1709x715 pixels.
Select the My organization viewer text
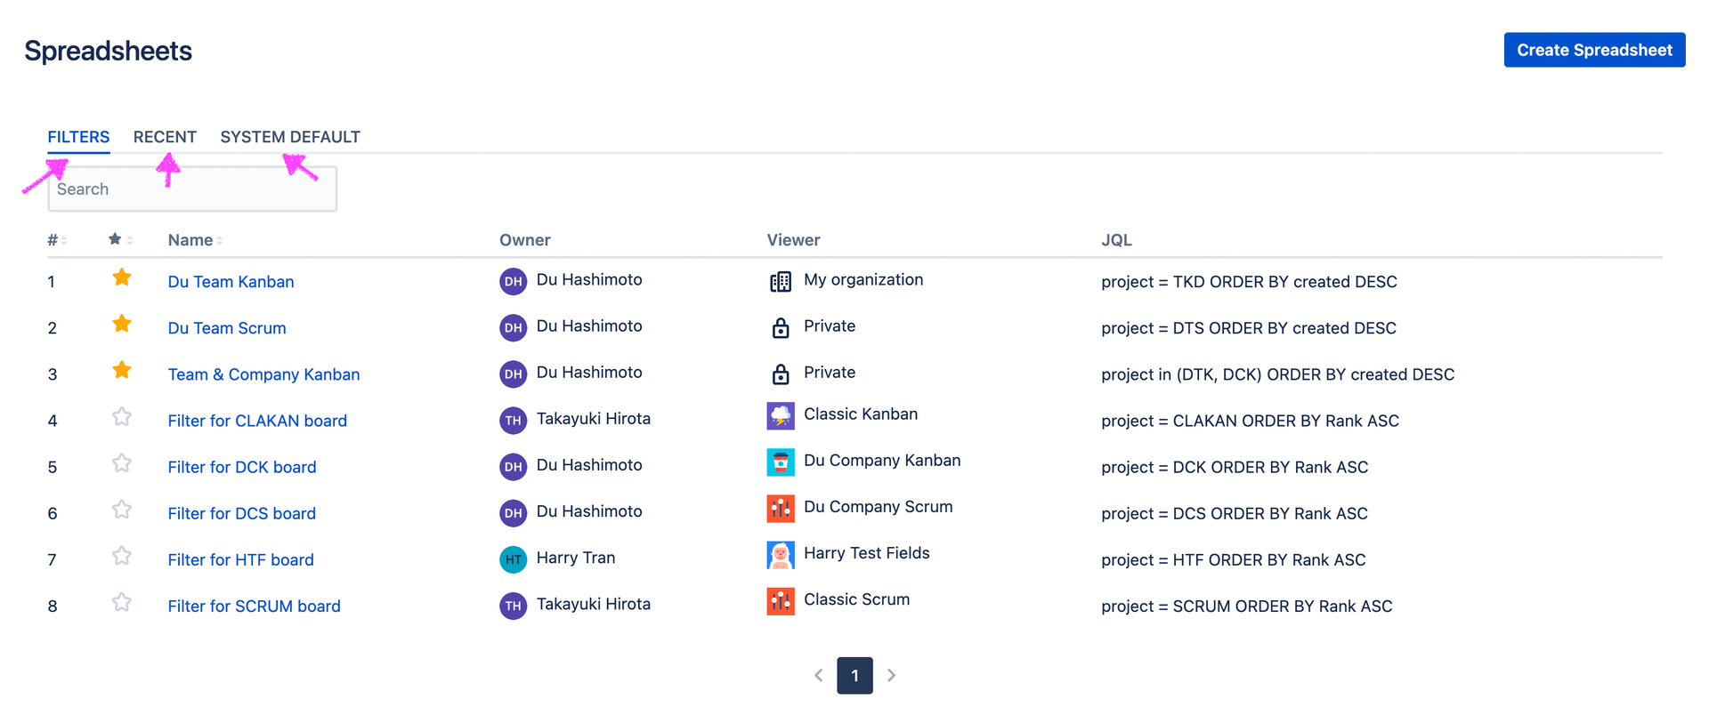tap(863, 280)
